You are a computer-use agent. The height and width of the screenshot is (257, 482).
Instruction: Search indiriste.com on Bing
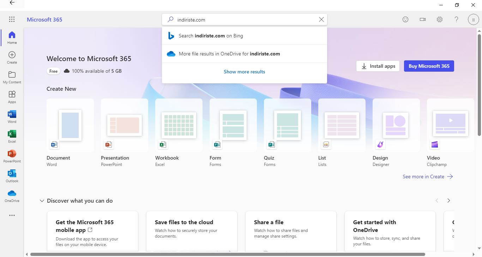click(x=245, y=36)
